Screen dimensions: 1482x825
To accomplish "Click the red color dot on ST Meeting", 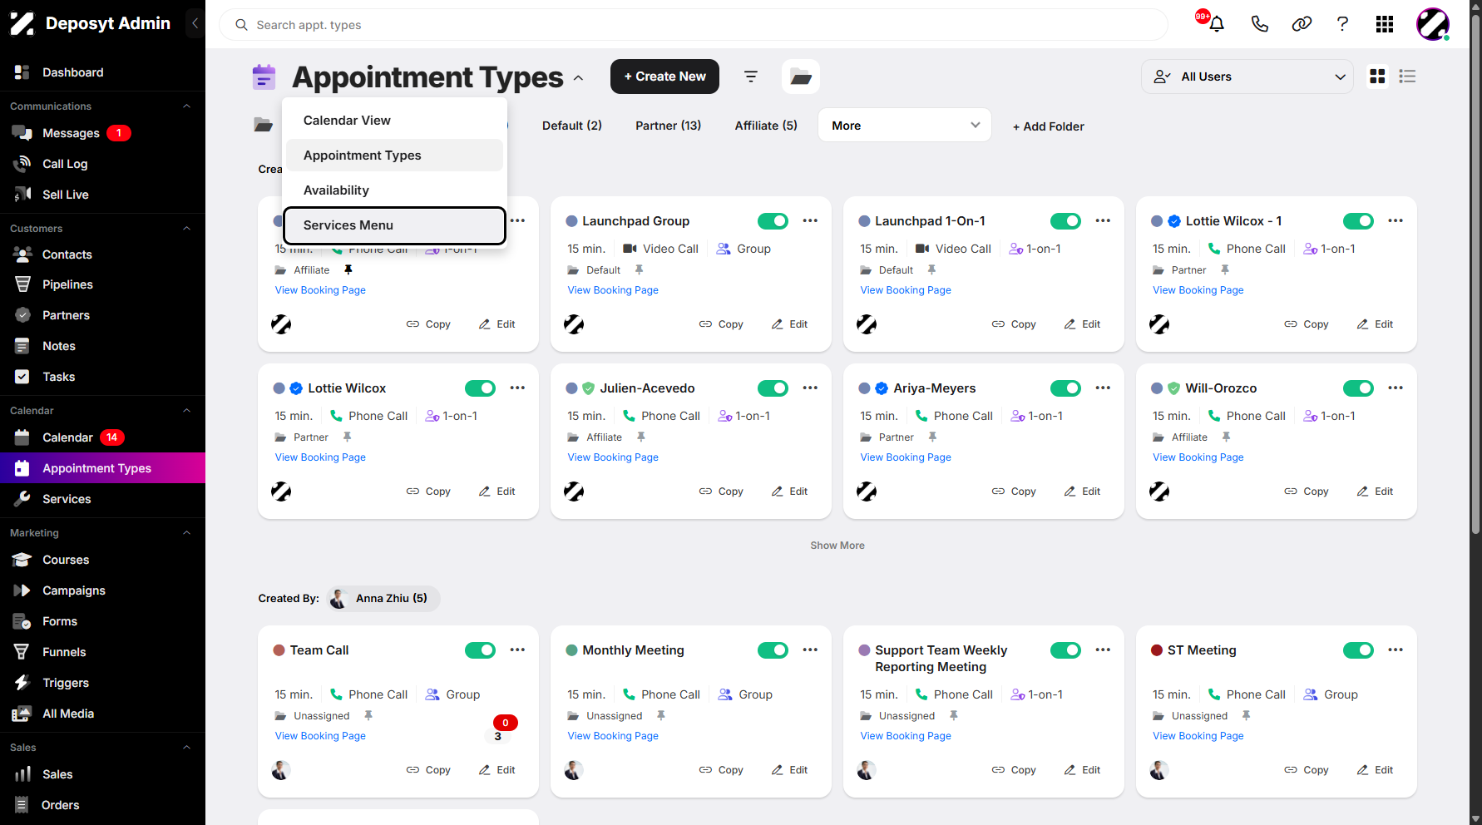I will (1156, 650).
